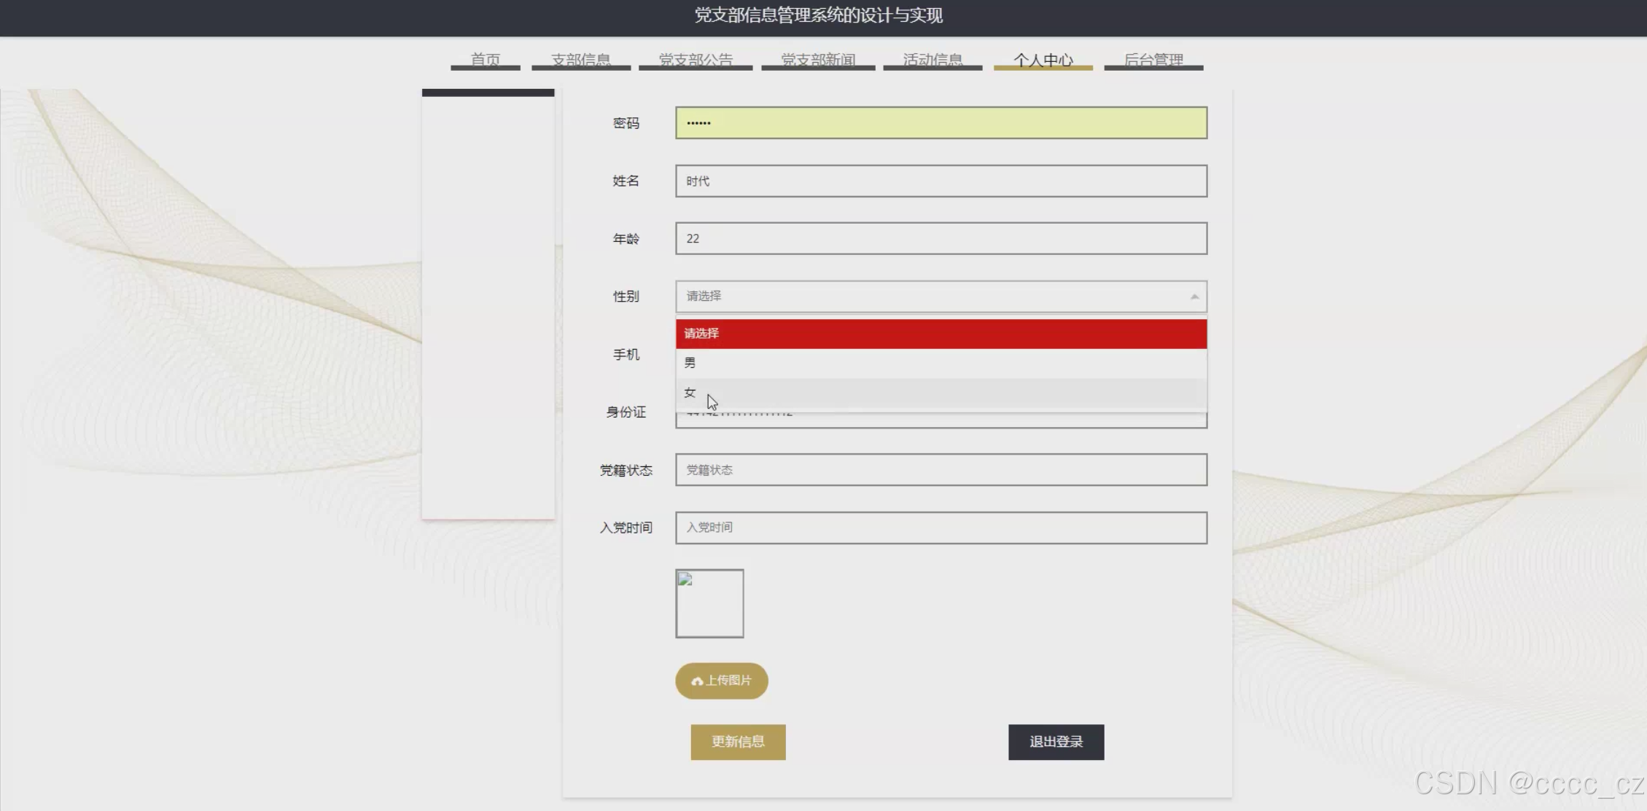Click into the 年龄 field
The height and width of the screenshot is (811, 1647).
(941, 239)
